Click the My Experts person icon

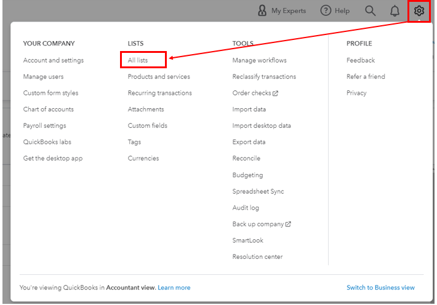[263, 10]
